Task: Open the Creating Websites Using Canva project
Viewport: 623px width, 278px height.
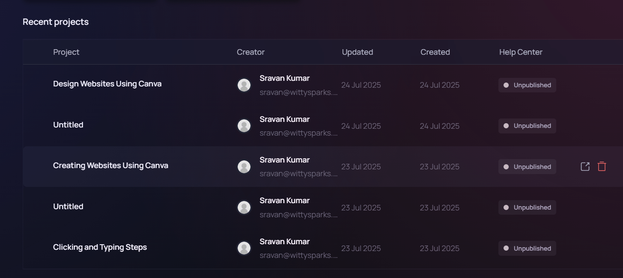Action: (110, 166)
